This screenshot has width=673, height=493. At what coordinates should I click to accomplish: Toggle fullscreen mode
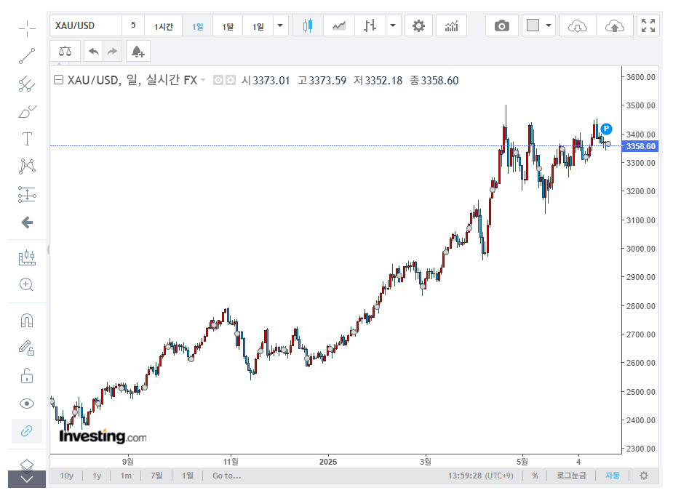coord(648,25)
